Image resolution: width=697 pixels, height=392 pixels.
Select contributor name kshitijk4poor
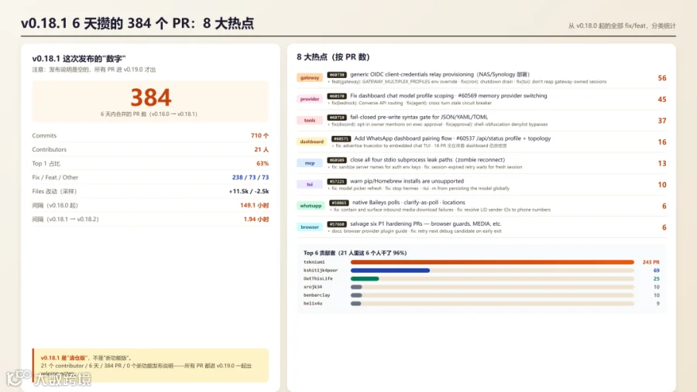[321, 271]
